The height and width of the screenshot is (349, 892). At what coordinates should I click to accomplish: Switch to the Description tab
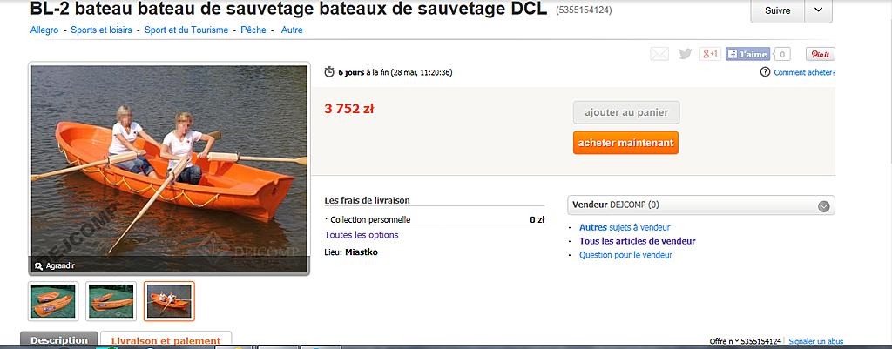click(59, 340)
